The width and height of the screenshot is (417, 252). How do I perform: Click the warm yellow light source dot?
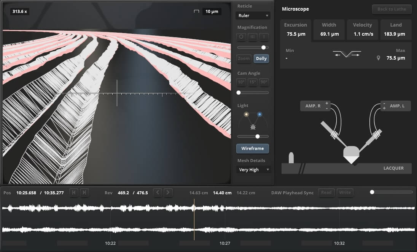click(246, 114)
